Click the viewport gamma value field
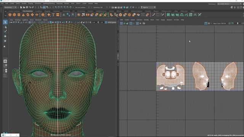The image size is (244, 137). pos(102,22)
